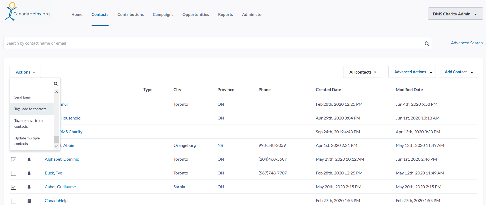Open the Advanced Search link
The height and width of the screenshot is (205, 486).
467,43
